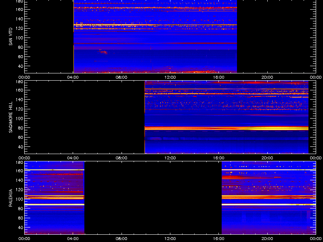Click the 60 frequency label on San Vito axis
Image resolution: width=323 pixels, height=242 pixels.
(x=21, y=56)
